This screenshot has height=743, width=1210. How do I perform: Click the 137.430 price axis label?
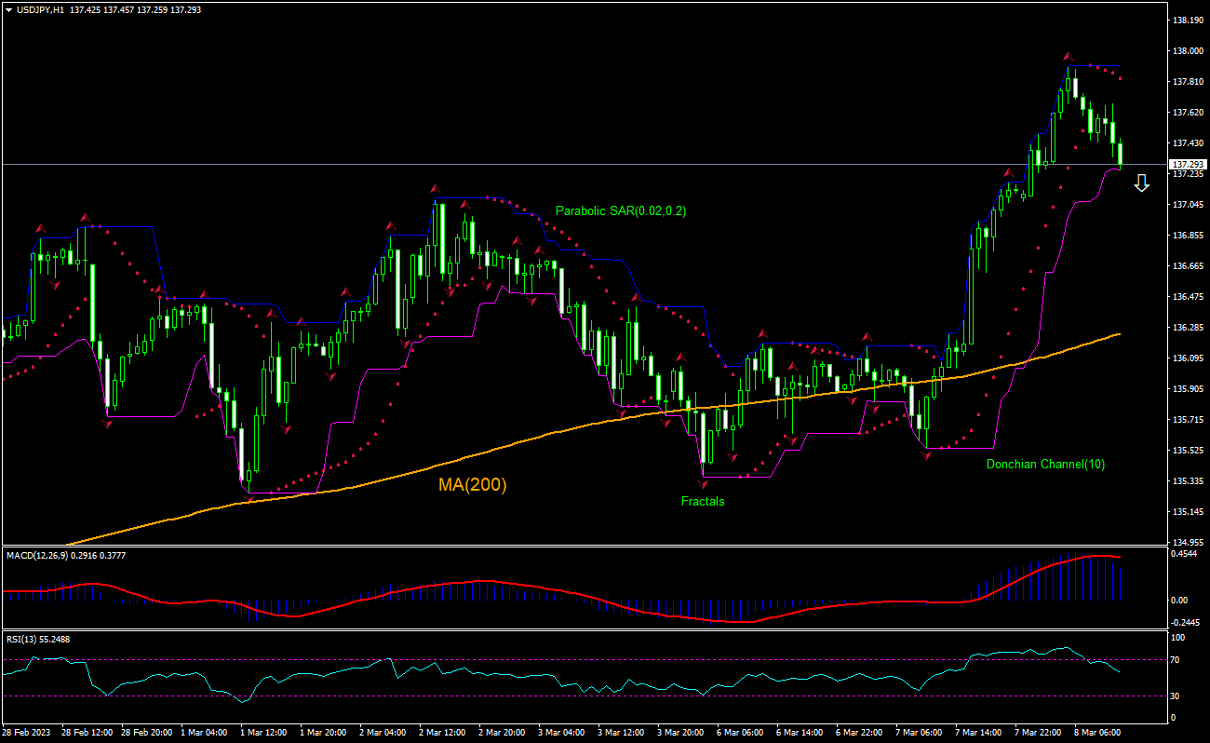(1188, 143)
